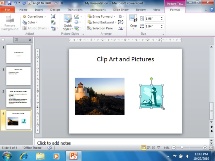
Task: Select the slide 2 thumbnail
Action: pos(18,76)
